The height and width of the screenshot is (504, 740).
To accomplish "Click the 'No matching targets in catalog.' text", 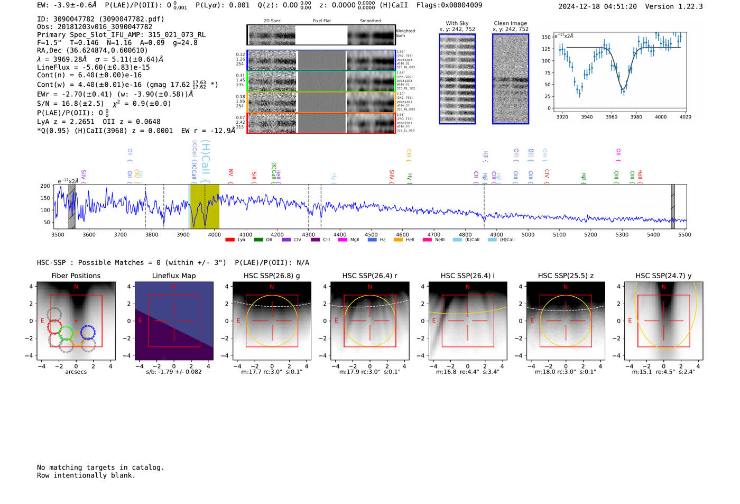I will [x=100, y=468].
